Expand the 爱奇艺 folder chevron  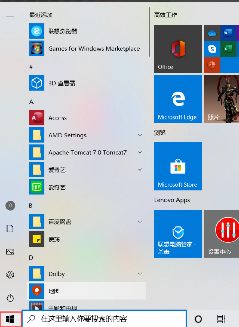[x=140, y=169]
